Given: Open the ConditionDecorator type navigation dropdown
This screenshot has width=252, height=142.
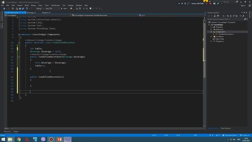Looking at the screenshot, I should coord(105,15).
